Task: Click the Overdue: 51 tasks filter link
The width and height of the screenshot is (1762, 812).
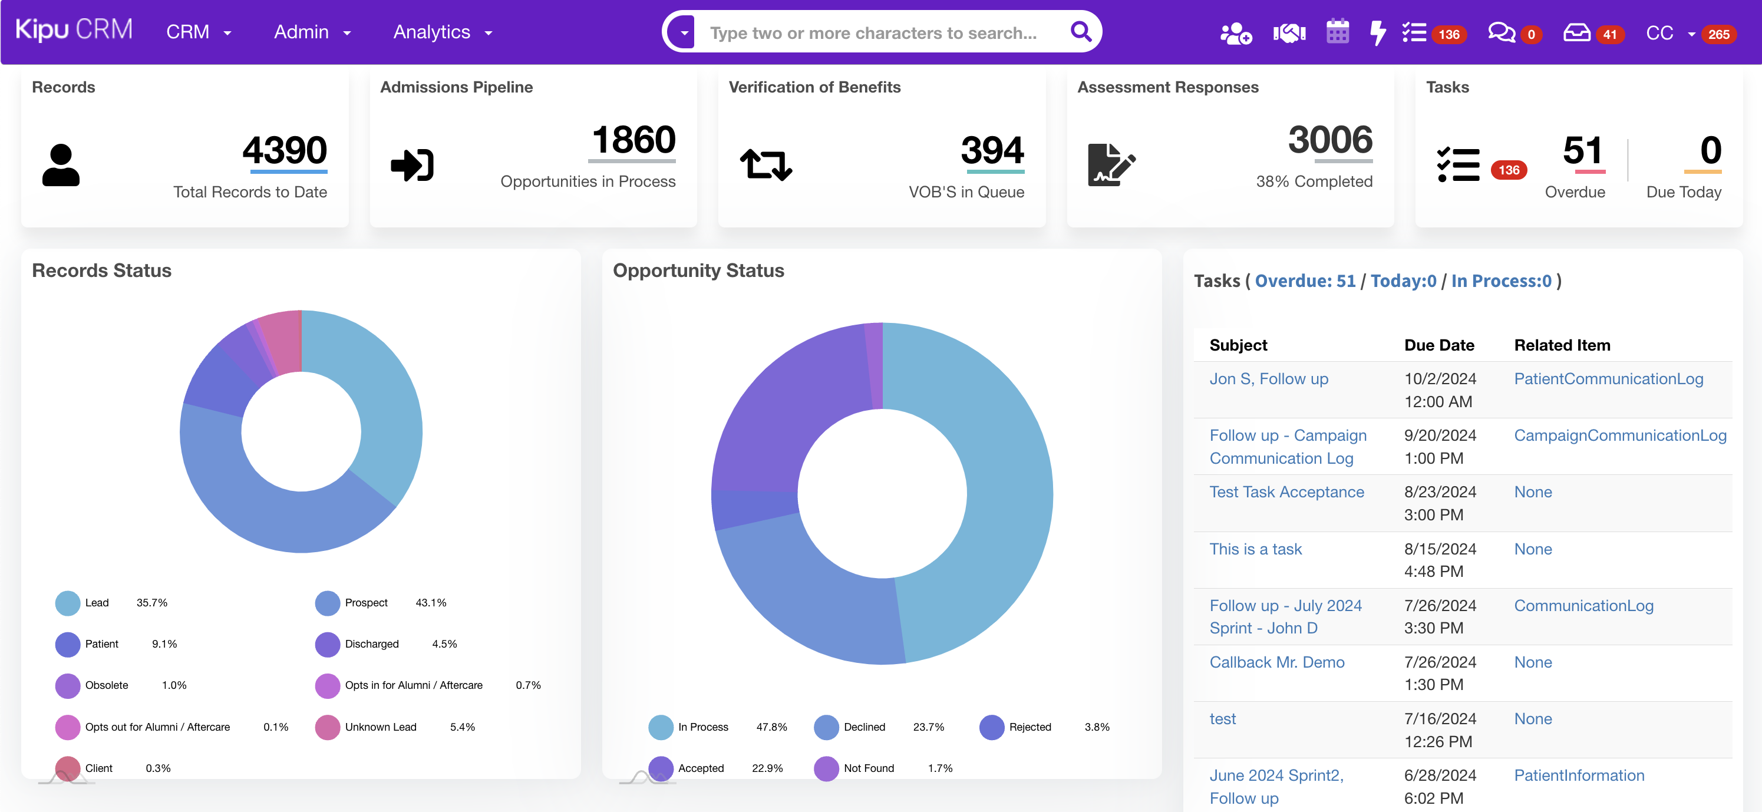Action: coord(1304,281)
